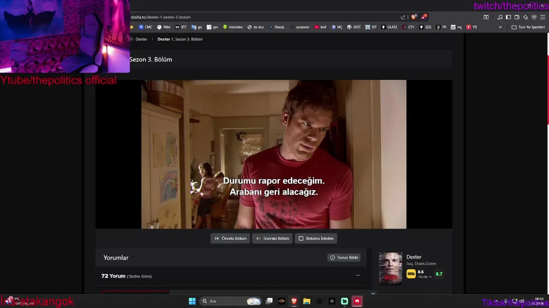Screen dimensions: 549x308
Task: Open the browser hamburger menu
Action: pos(543,17)
